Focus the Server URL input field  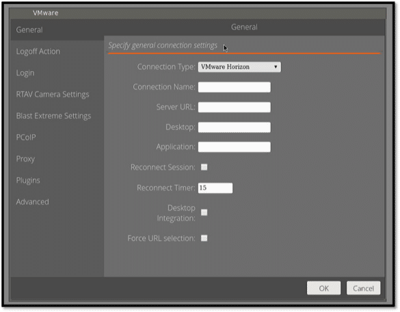(234, 107)
